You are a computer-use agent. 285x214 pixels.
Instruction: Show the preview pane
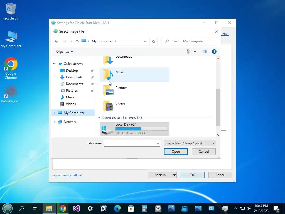[x=204, y=52]
